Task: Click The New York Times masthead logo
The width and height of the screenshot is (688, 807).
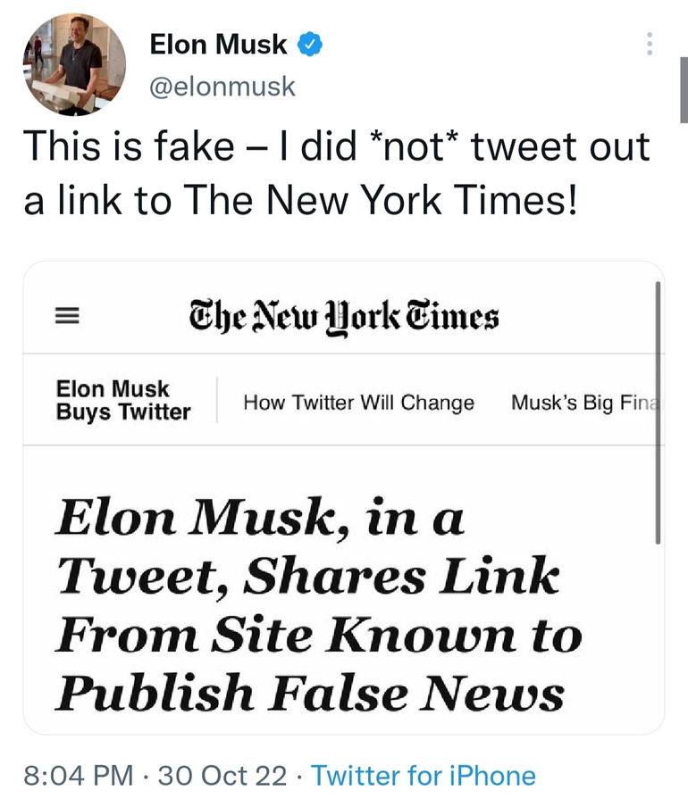Action: [x=344, y=316]
